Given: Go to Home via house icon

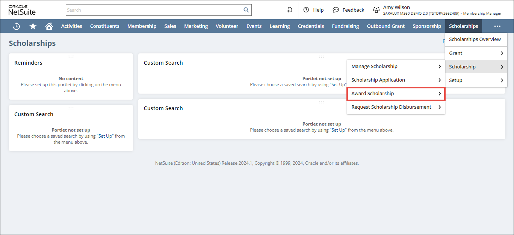Looking at the screenshot, I should [49, 26].
